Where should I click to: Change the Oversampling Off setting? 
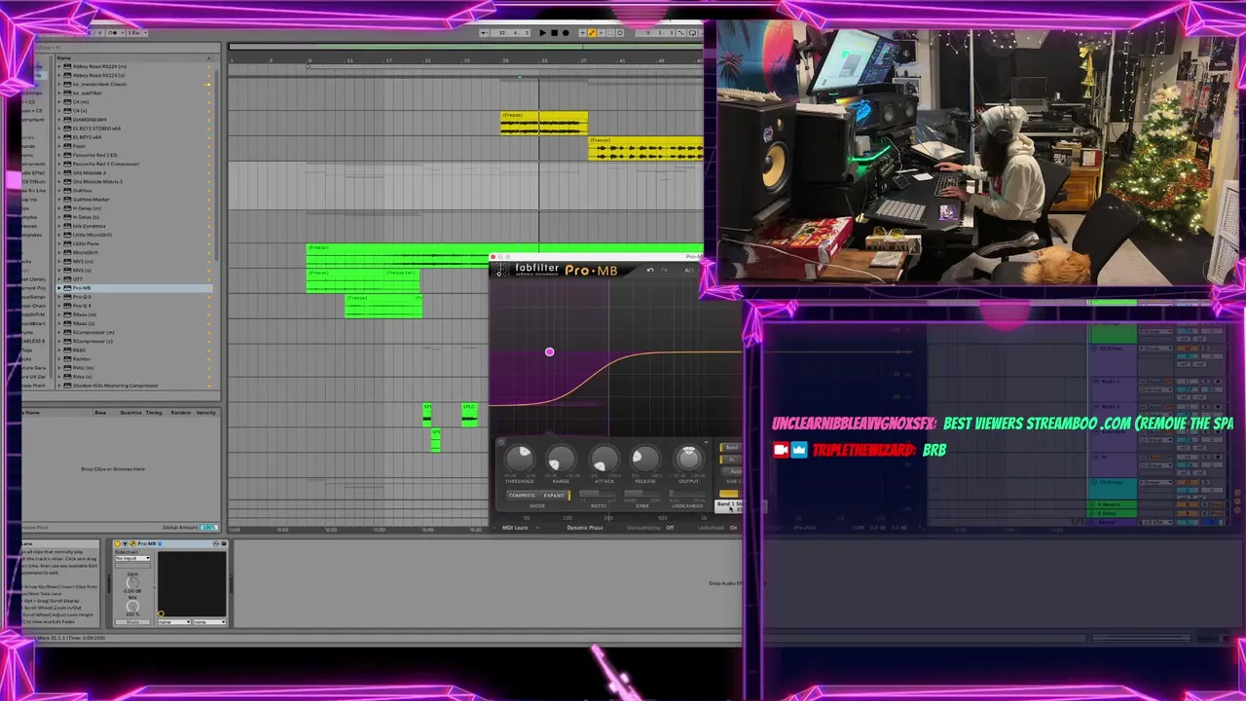(x=670, y=528)
